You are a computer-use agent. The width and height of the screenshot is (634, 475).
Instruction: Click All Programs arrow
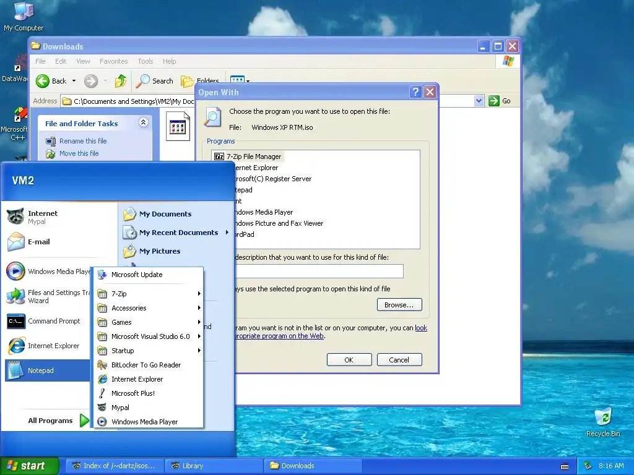pyautogui.click(x=84, y=421)
